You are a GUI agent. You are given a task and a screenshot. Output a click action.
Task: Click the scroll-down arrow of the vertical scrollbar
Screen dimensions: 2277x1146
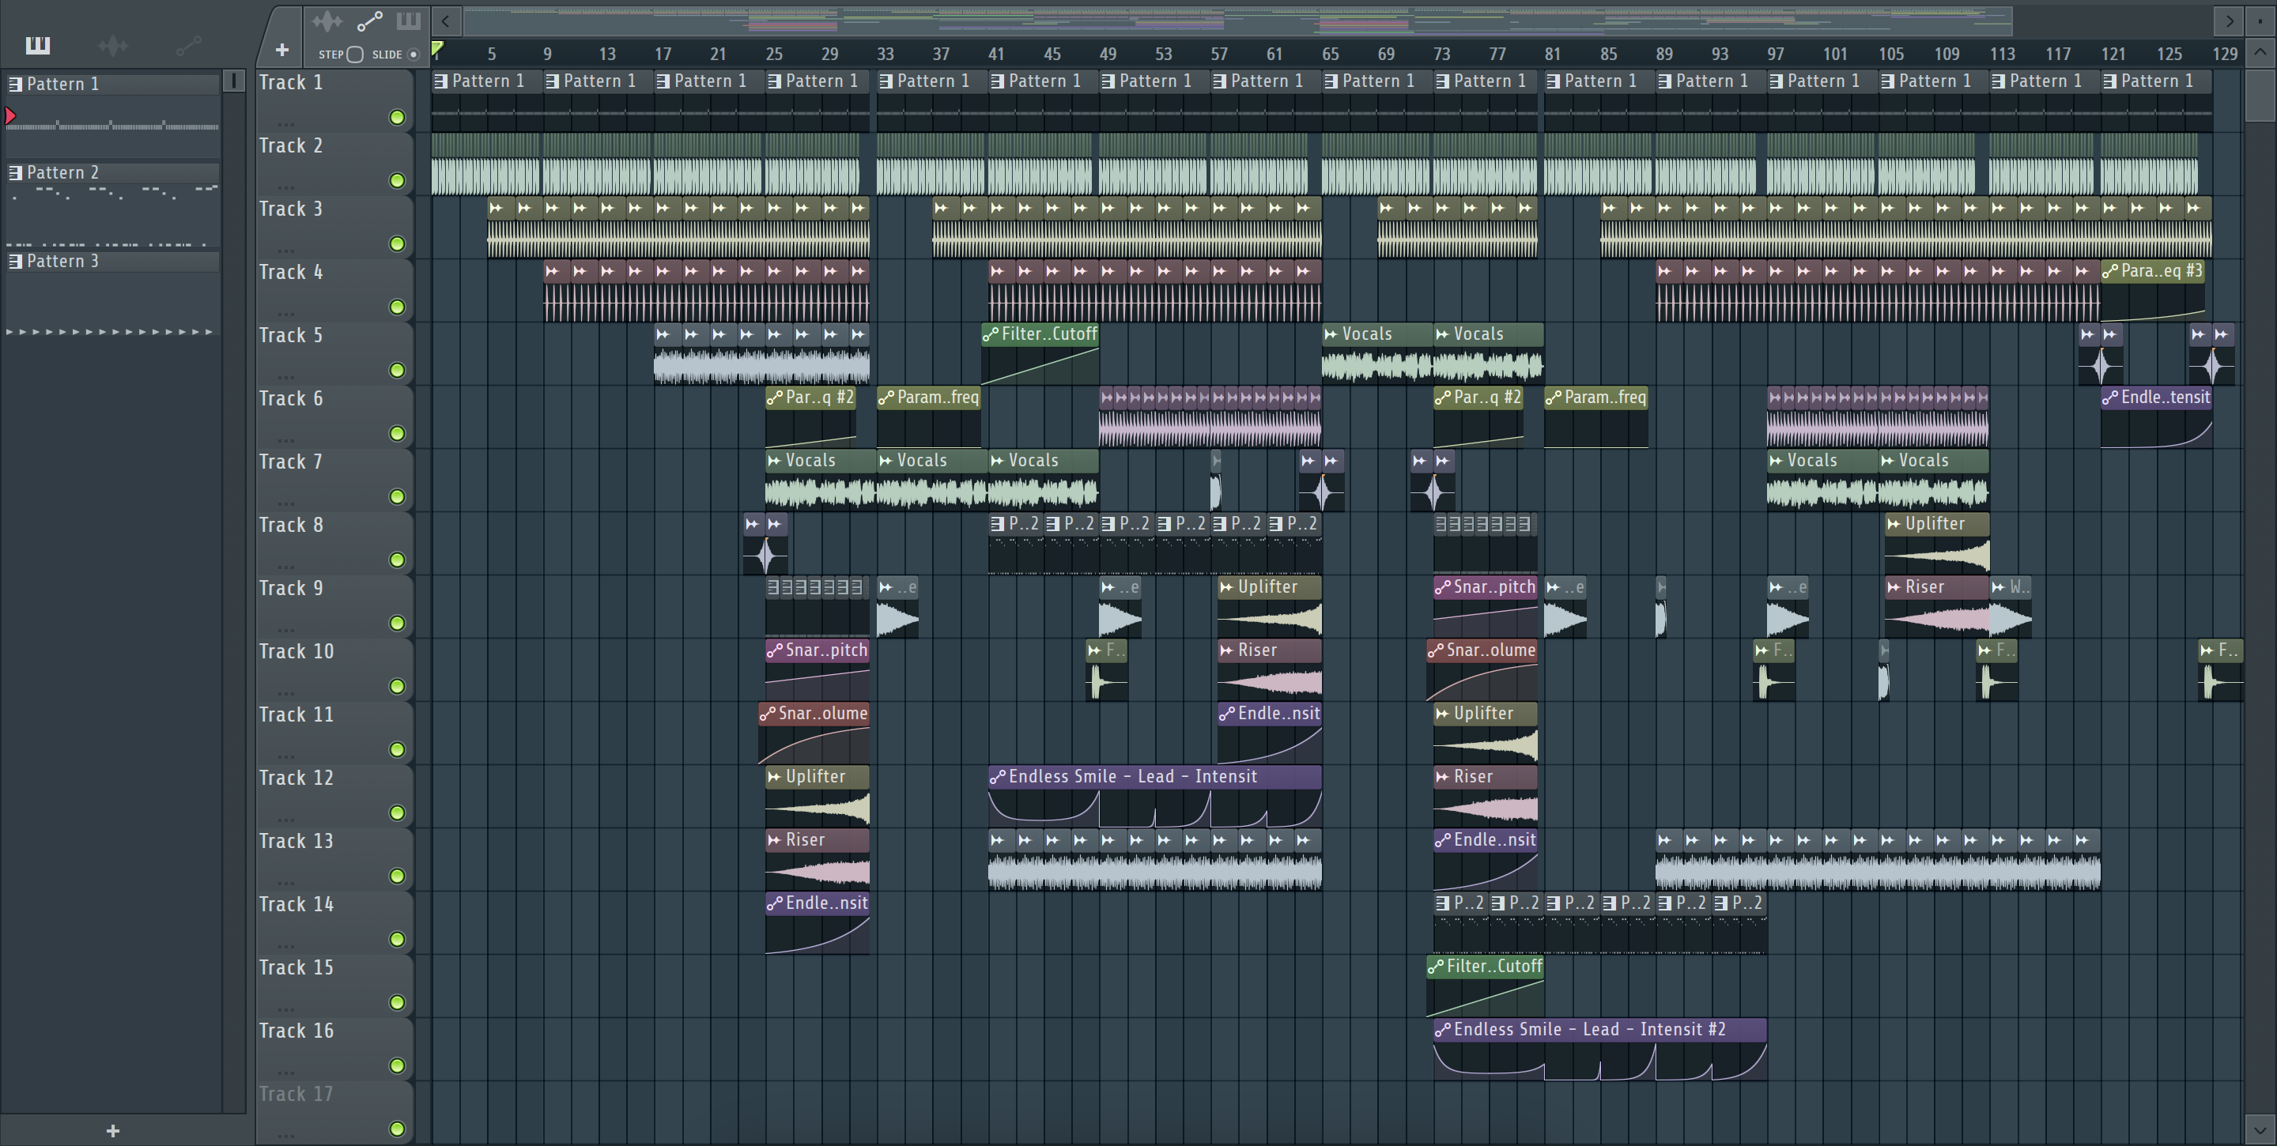pyautogui.click(x=2260, y=1129)
